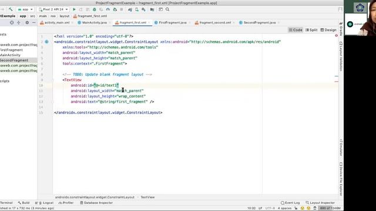Click the Stop icon in toolbar
Viewport: 376px width, 211px height.
point(122,9)
